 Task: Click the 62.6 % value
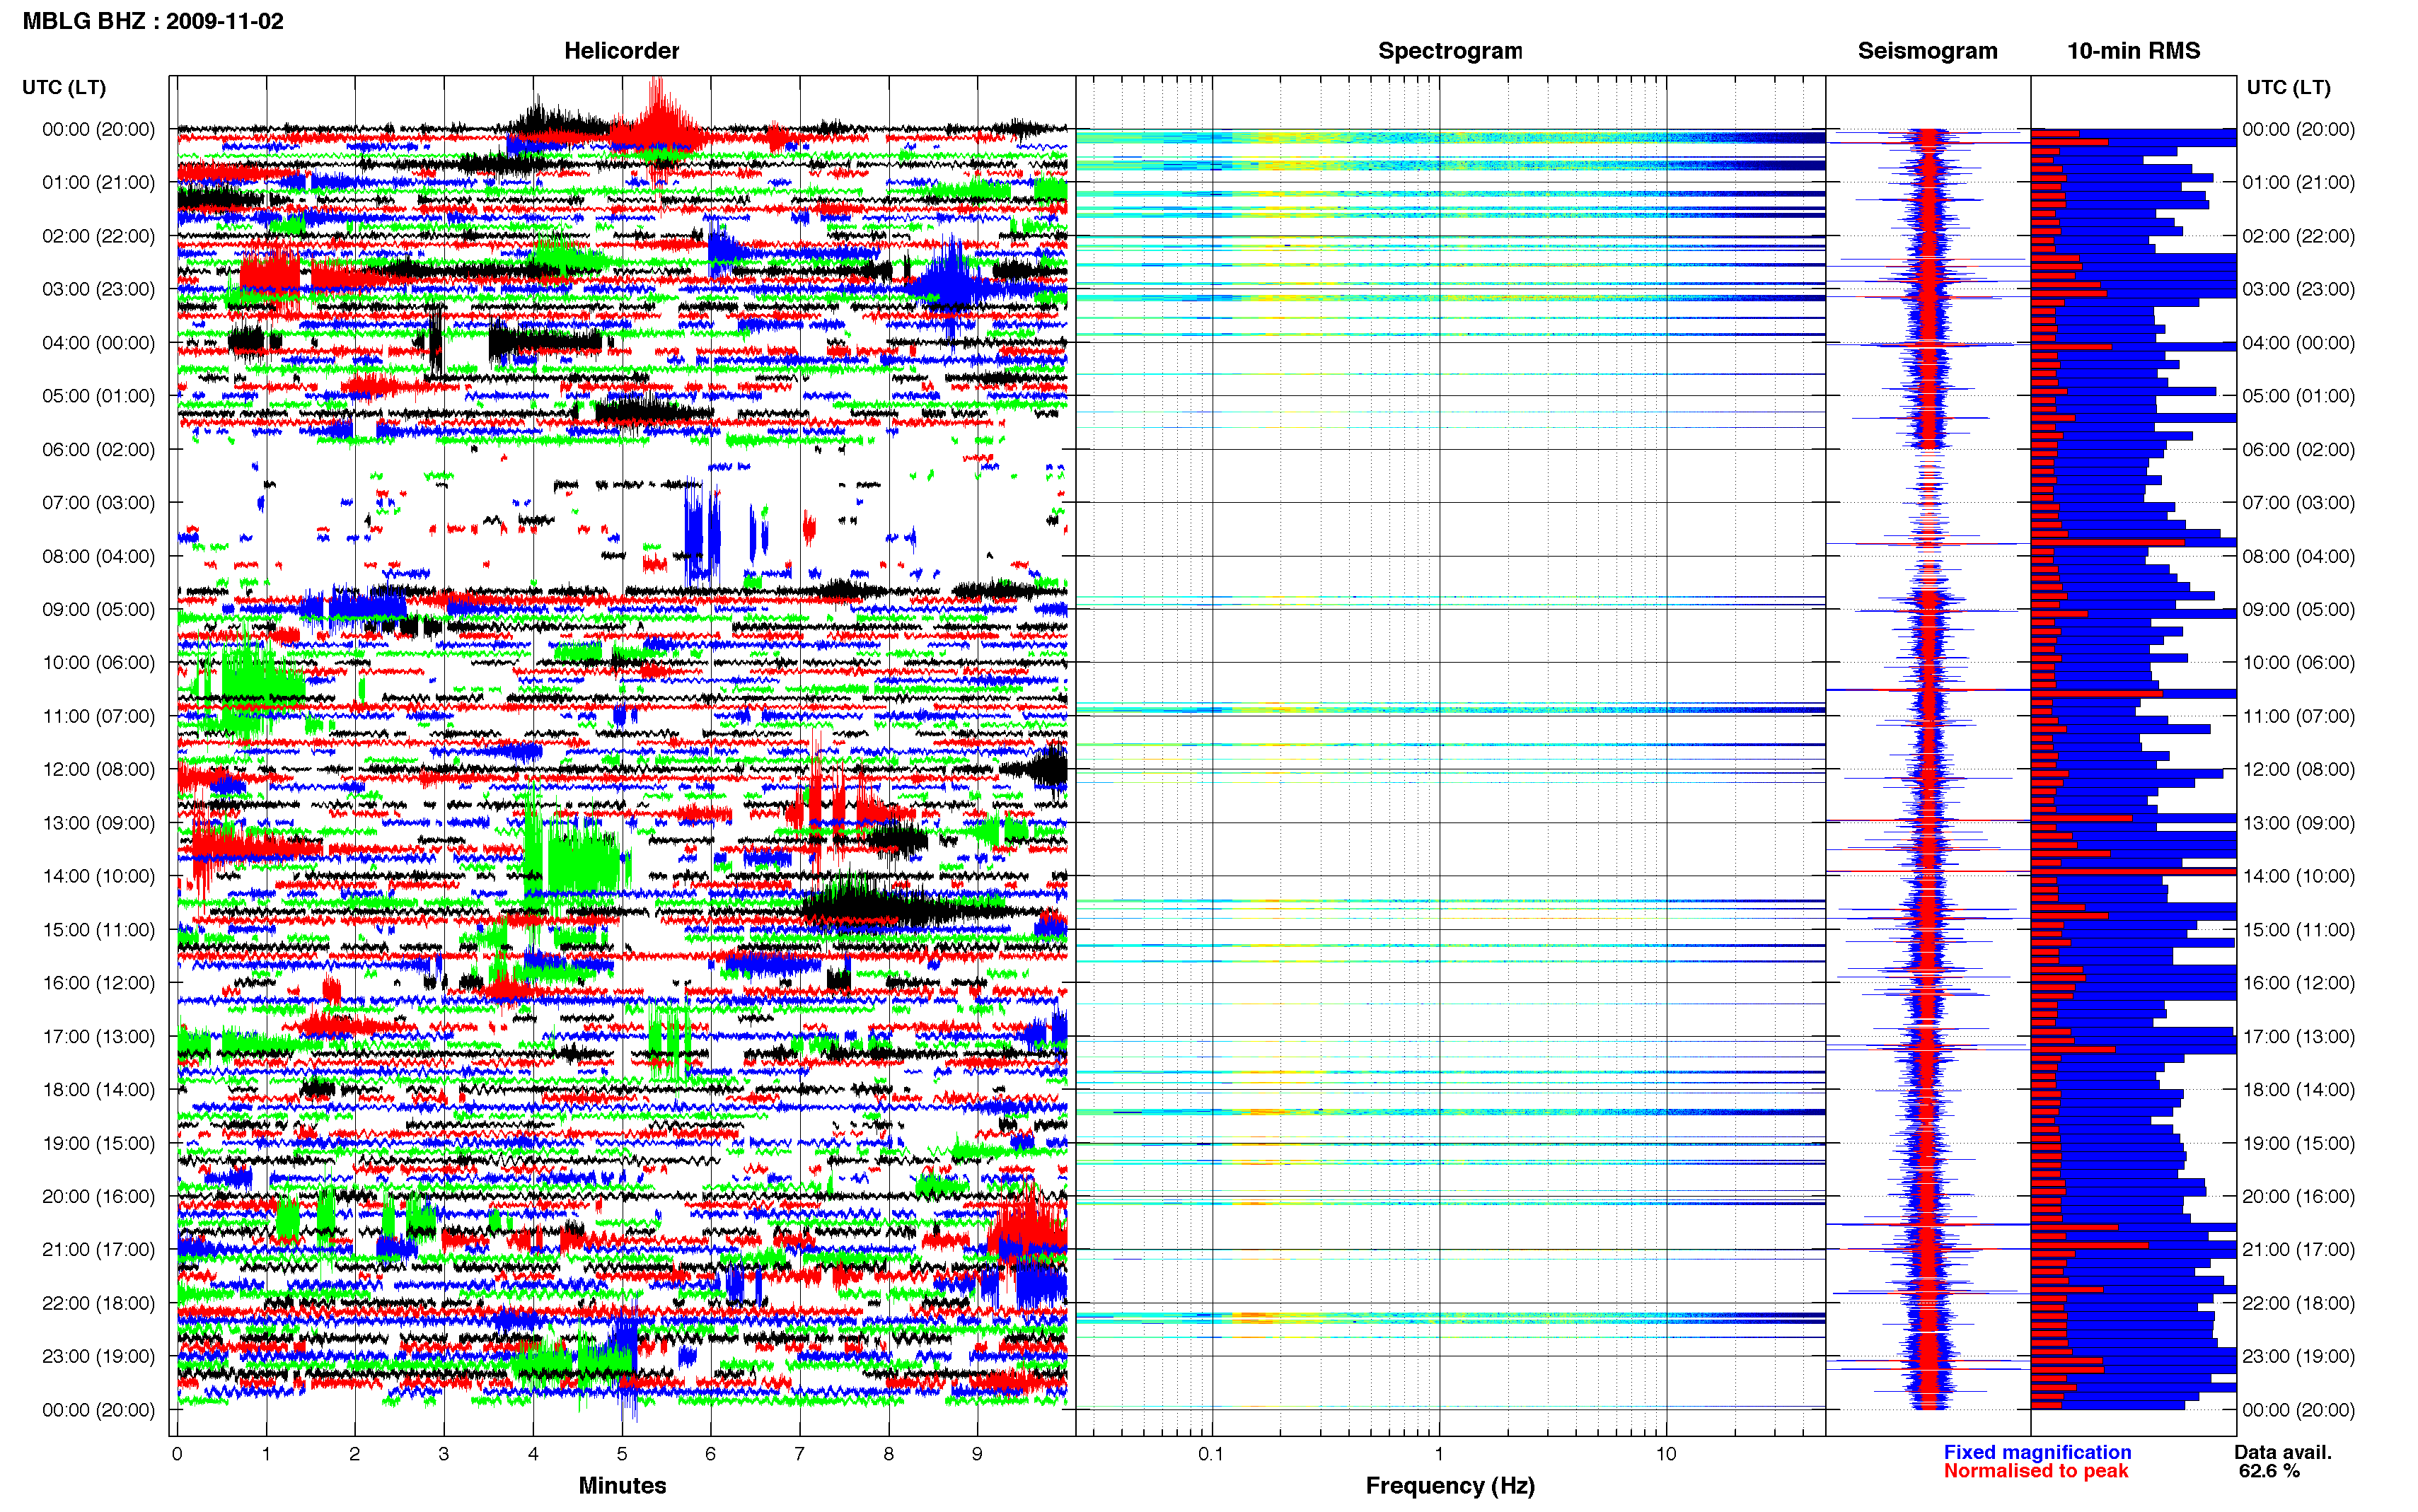coord(2269,1471)
